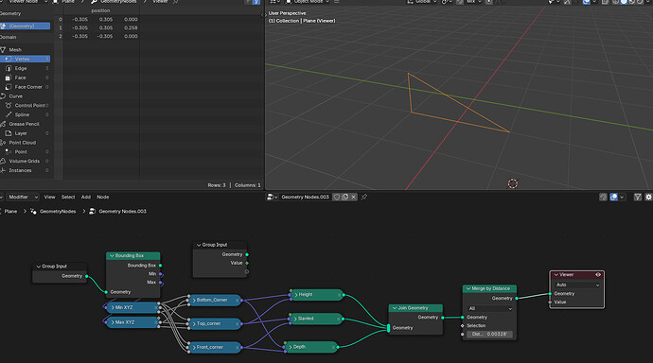Select the Edge domain row
The height and width of the screenshot is (363, 653).
tap(25, 68)
